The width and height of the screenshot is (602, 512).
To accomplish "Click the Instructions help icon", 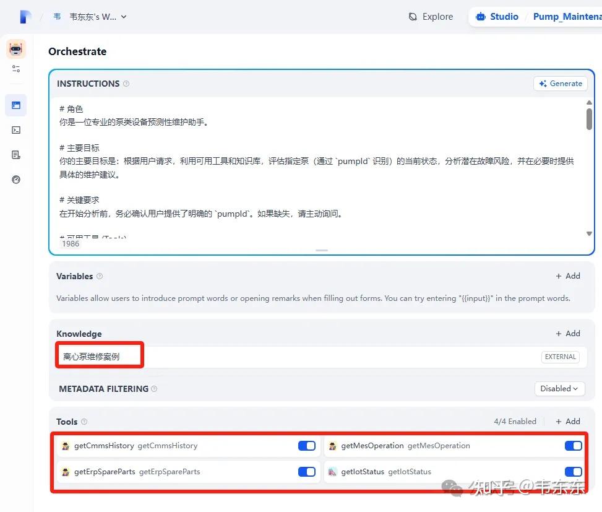I will point(126,84).
